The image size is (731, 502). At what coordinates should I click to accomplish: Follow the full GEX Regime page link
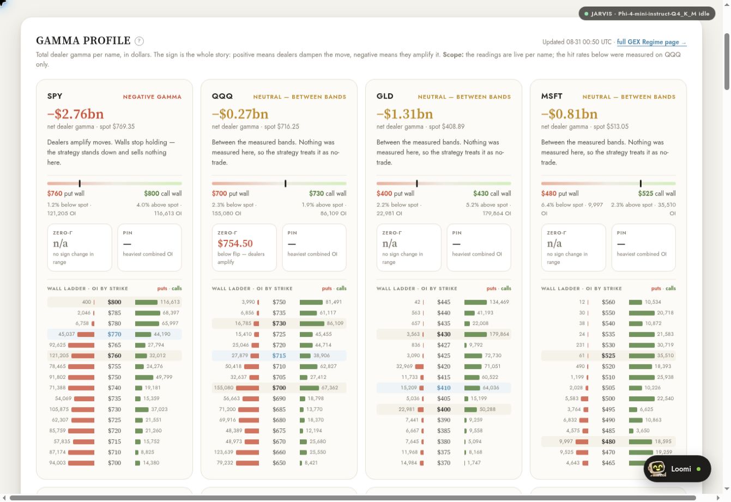[651, 42]
